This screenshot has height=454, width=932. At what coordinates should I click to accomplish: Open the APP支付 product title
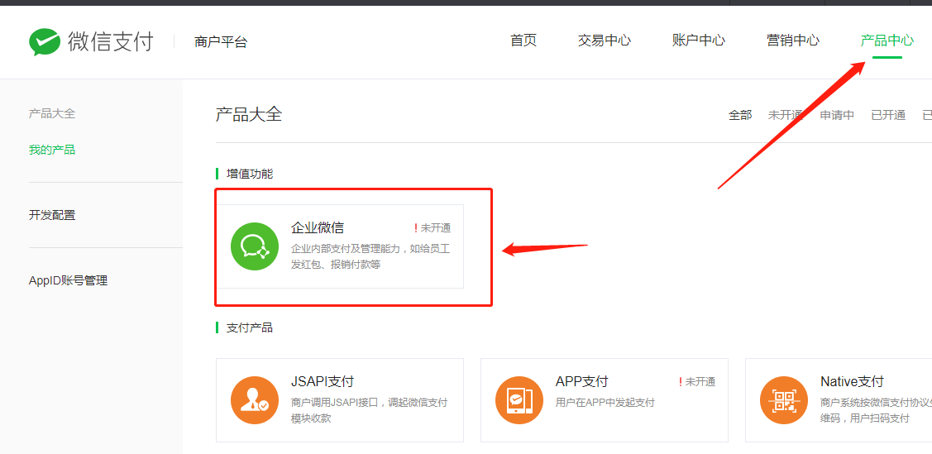(x=582, y=381)
